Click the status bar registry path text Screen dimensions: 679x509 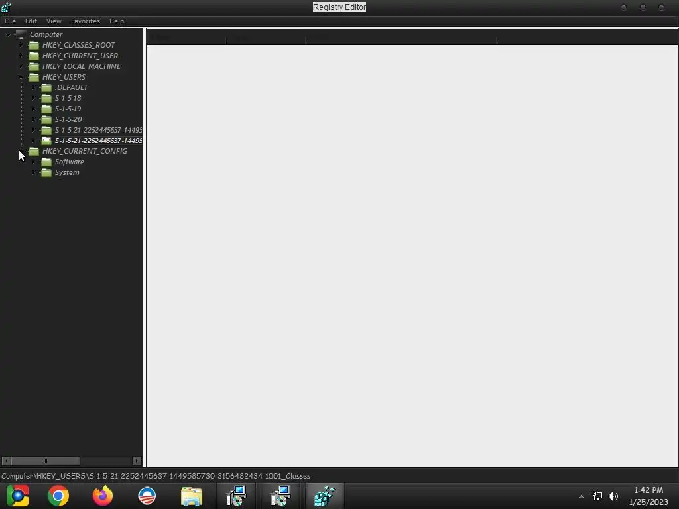click(156, 476)
